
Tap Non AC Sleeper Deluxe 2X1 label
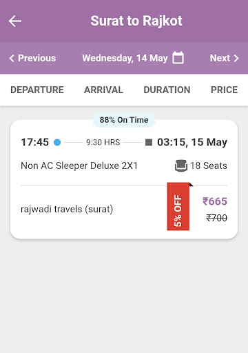(79, 165)
